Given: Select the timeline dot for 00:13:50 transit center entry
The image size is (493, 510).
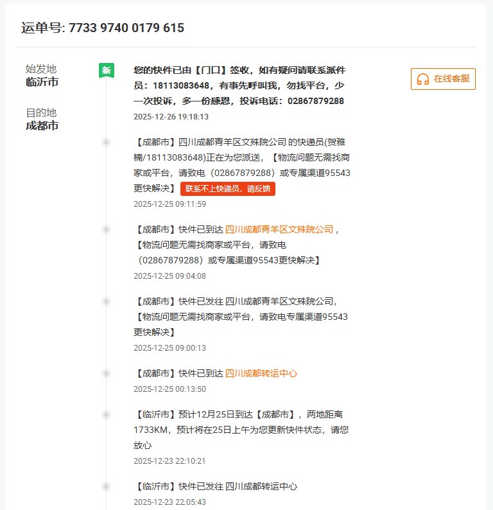Looking at the screenshot, I should [x=106, y=373].
